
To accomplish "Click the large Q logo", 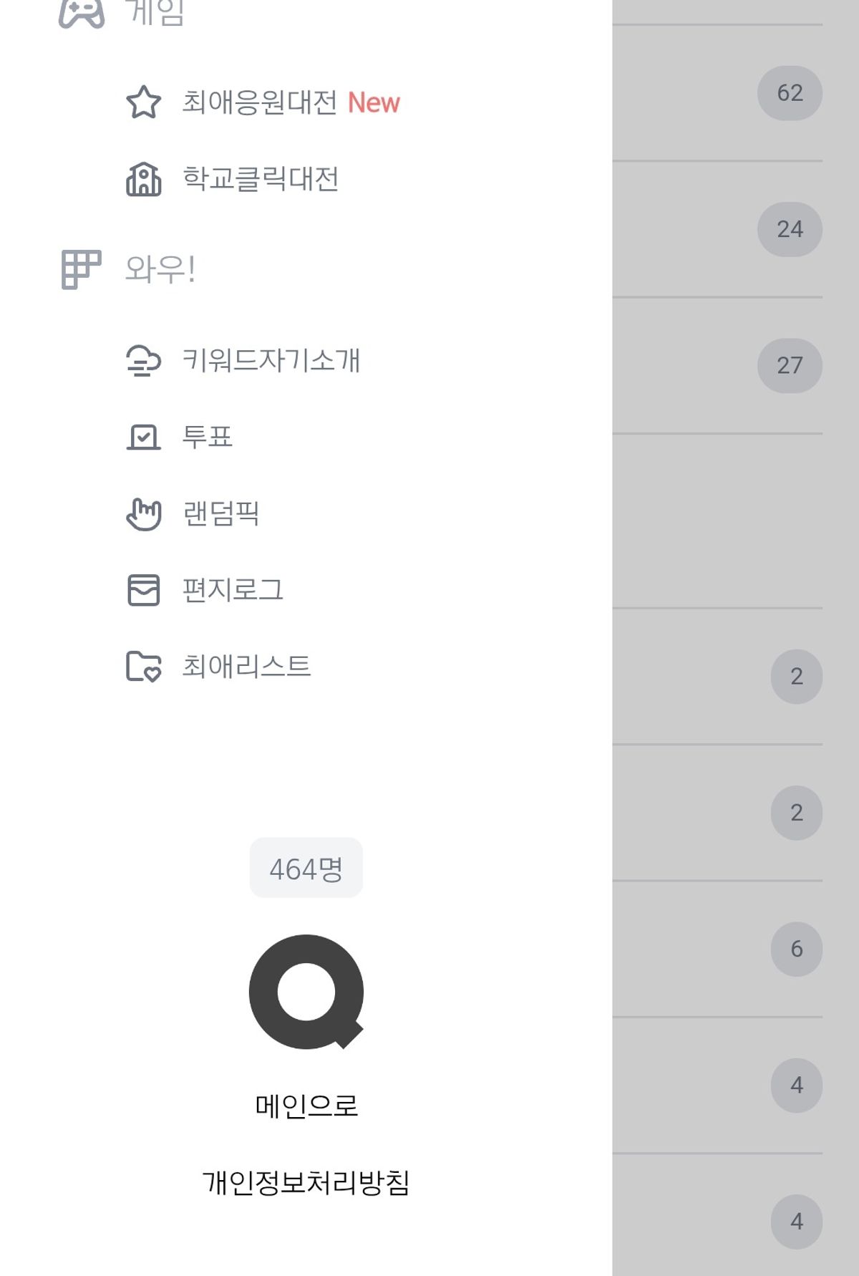I will click(306, 992).
